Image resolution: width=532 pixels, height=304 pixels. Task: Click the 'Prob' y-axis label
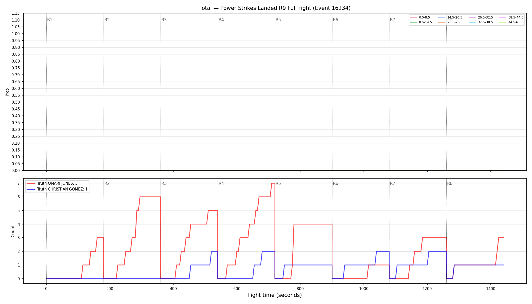[7, 92]
